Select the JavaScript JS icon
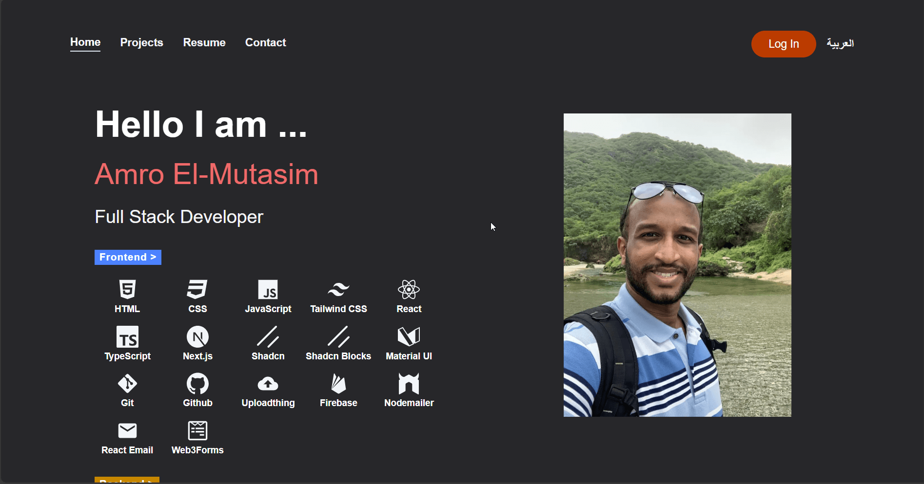 pos(268,289)
